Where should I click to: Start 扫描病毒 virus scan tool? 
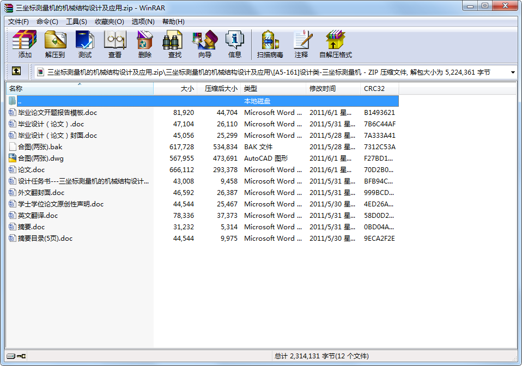tap(270, 44)
